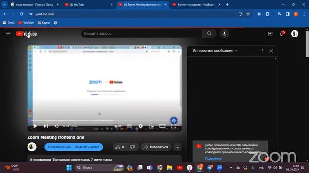The height and width of the screenshot is (173, 309).
Task: Open chat options three-dot menu
Action: coord(262,51)
